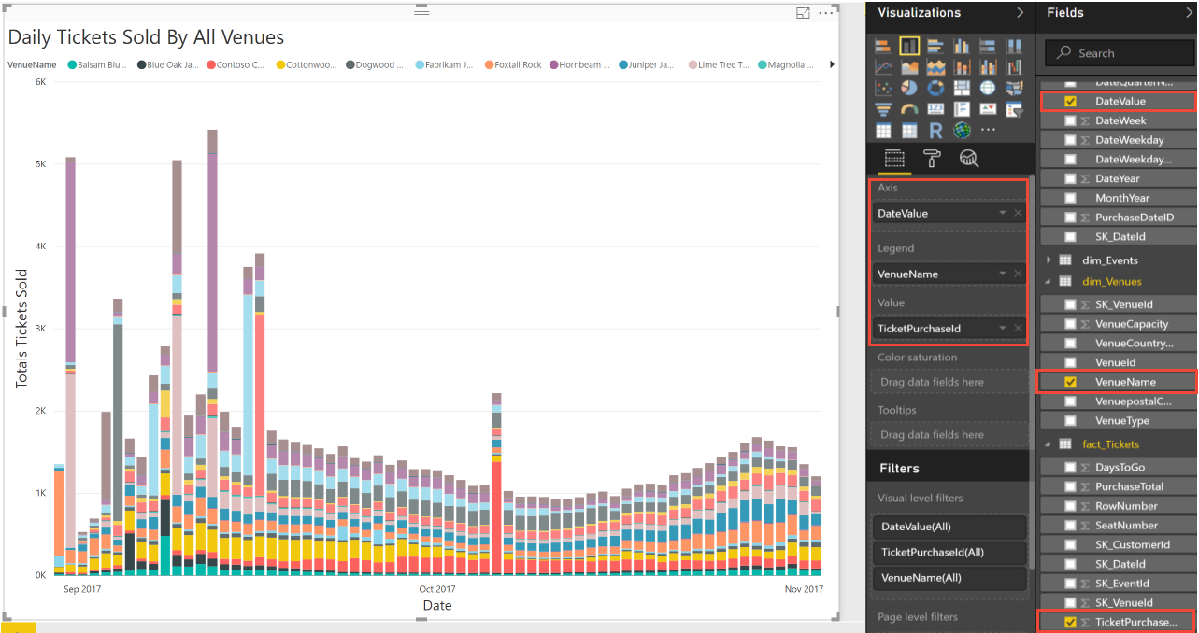Image resolution: width=1199 pixels, height=633 pixels.
Task: Select the card (123) visualization
Action: click(x=935, y=110)
